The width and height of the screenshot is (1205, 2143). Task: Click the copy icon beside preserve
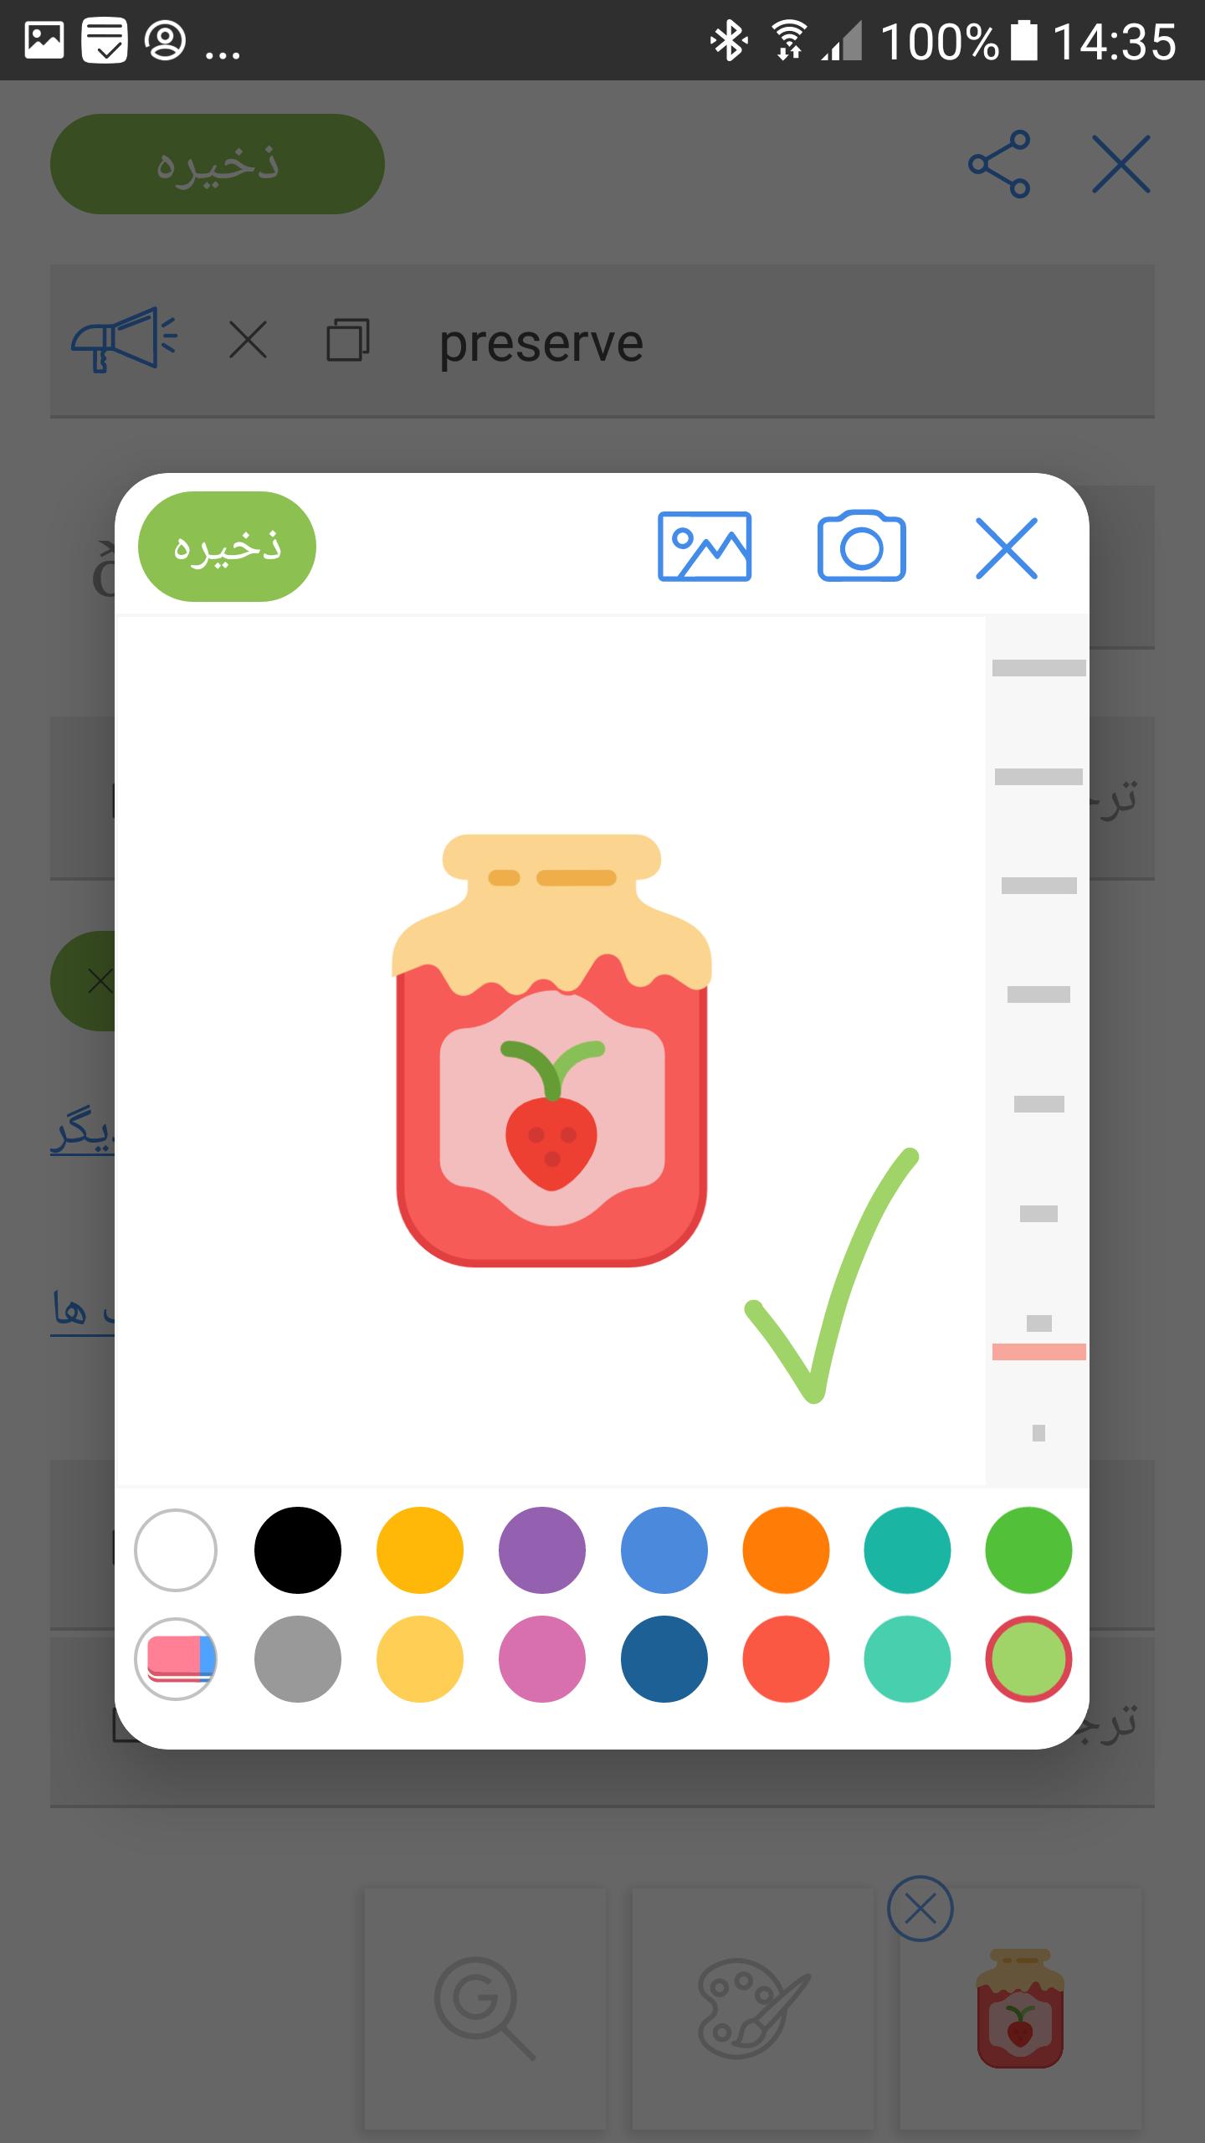coord(347,340)
